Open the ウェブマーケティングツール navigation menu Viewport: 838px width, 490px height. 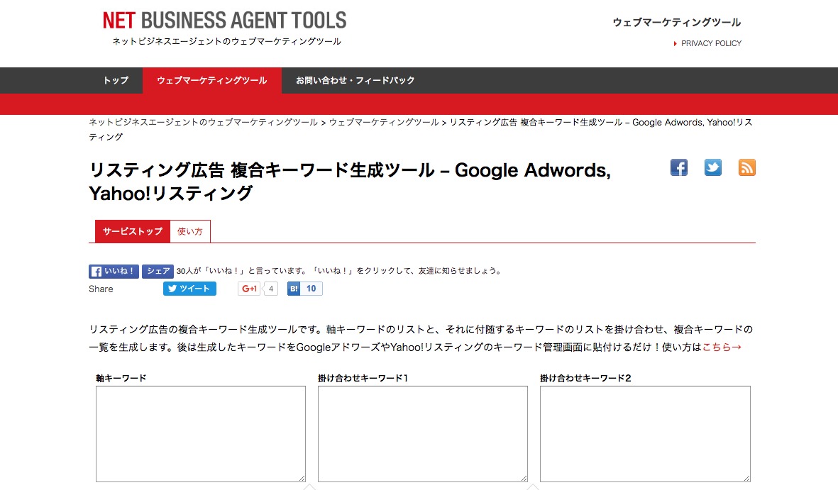pyautogui.click(x=211, y=80)
